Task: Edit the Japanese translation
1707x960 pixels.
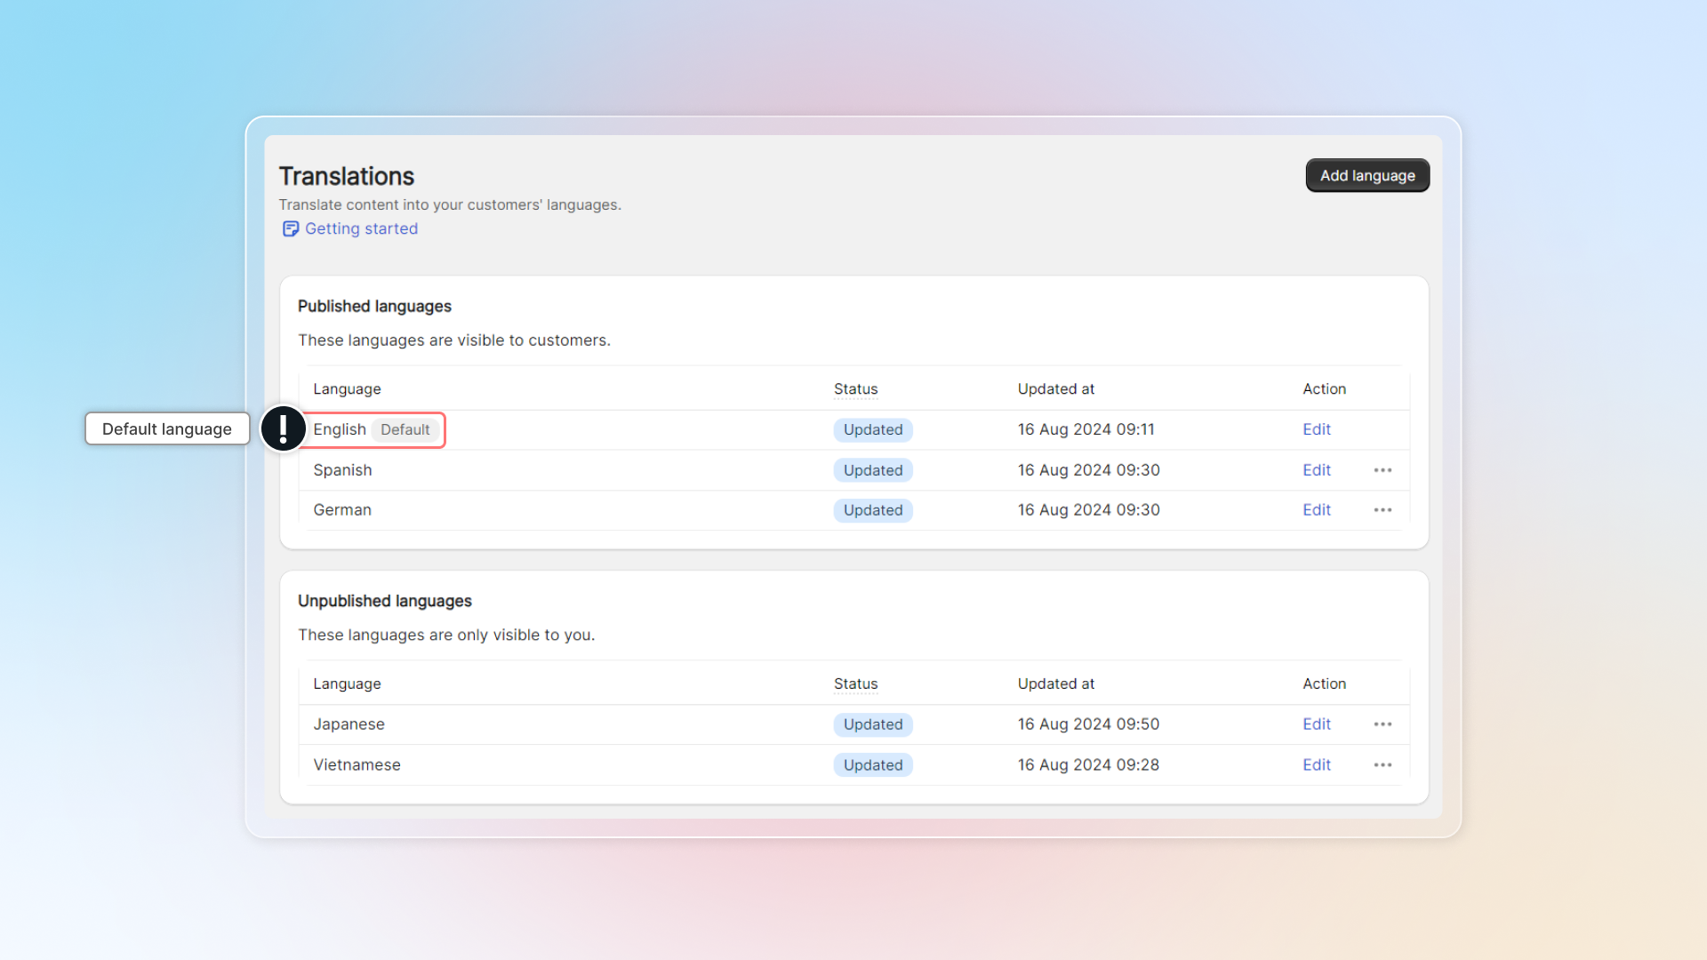Action: 1316,724
